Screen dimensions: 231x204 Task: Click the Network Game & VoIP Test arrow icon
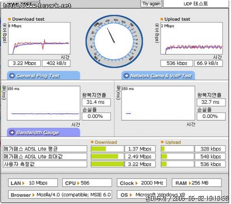click(x=126, y=76)
